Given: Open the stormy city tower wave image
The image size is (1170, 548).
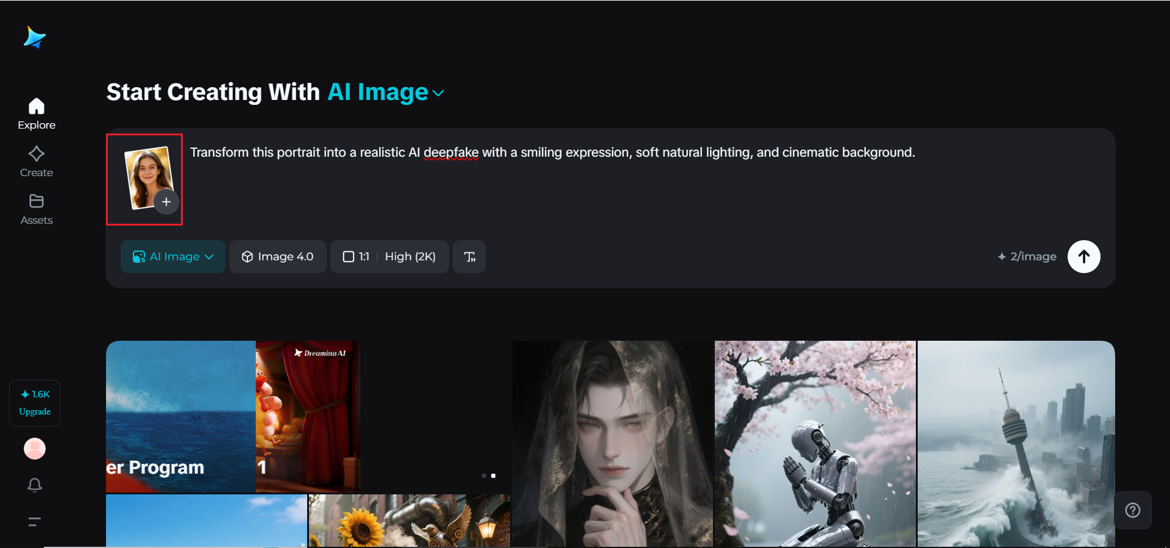Looking at the screenshot, I should click(1016, 444).
